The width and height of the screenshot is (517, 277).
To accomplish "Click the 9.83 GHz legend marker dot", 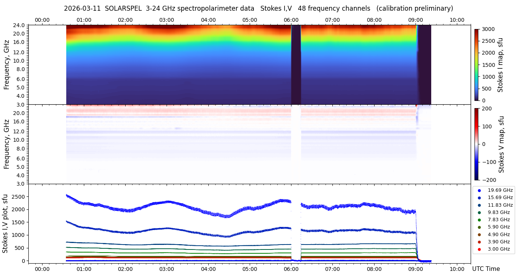I will click(x=479, y=212).
